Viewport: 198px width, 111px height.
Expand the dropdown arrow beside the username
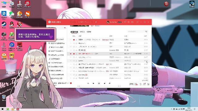click(x=123, y=22)
